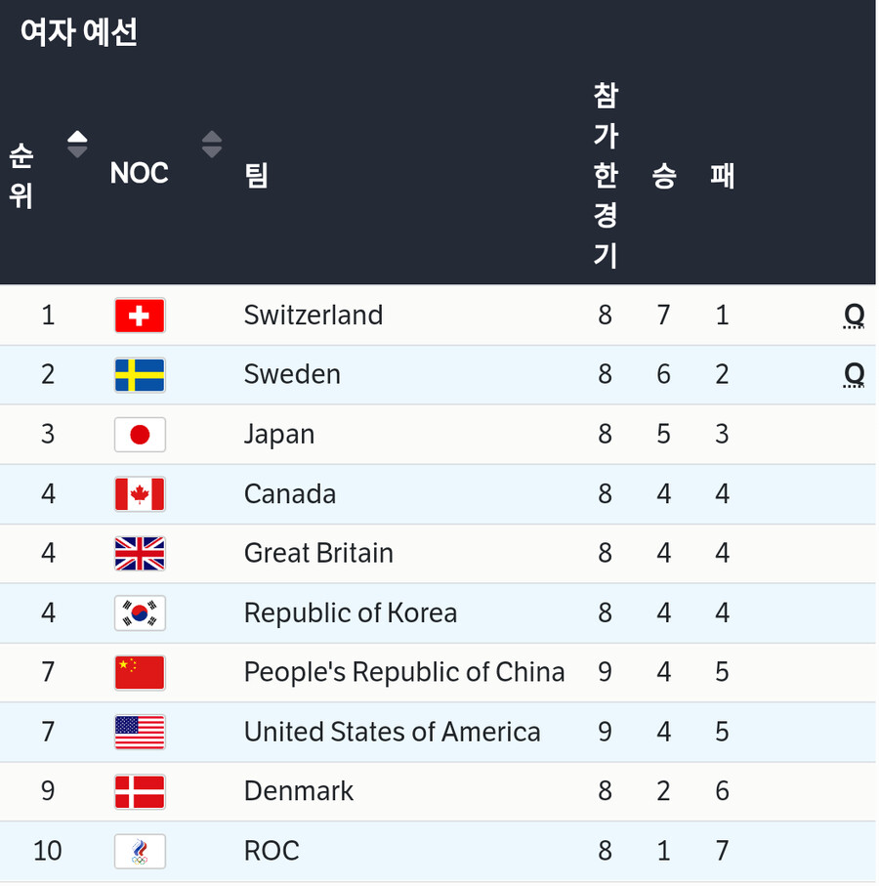Viewport: 879px width, 886px height.
Task: Select the Sweden flag icon
Action: tap(140, 374)
